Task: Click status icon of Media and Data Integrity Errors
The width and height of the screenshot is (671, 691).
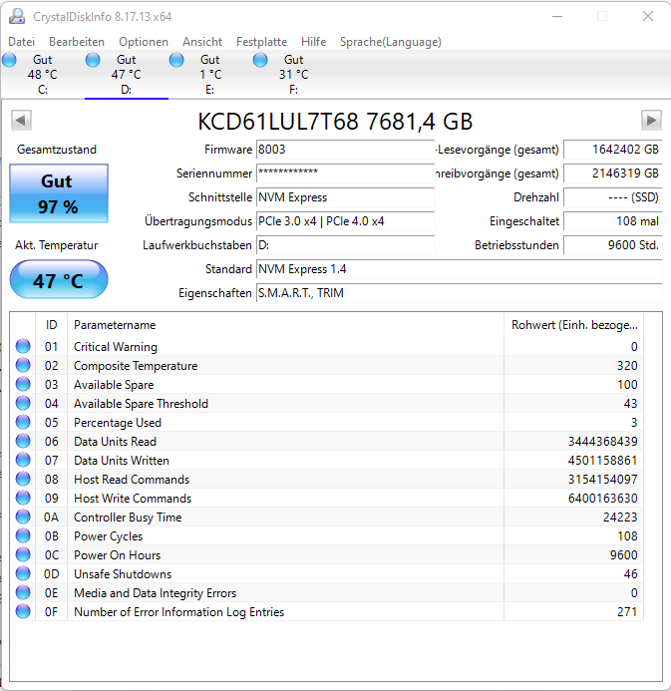Action: 23,592
